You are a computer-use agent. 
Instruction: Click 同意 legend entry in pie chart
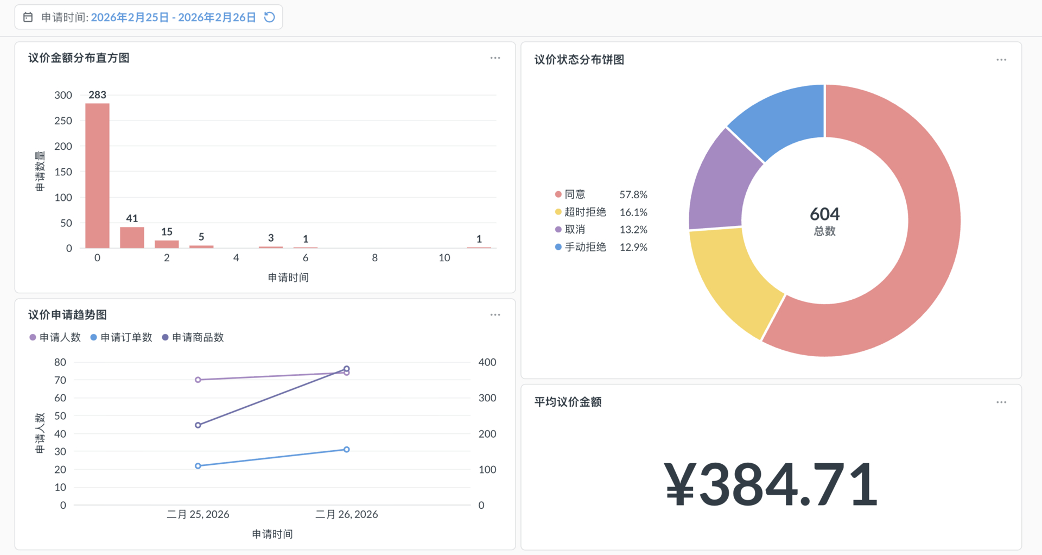[574, 194]
